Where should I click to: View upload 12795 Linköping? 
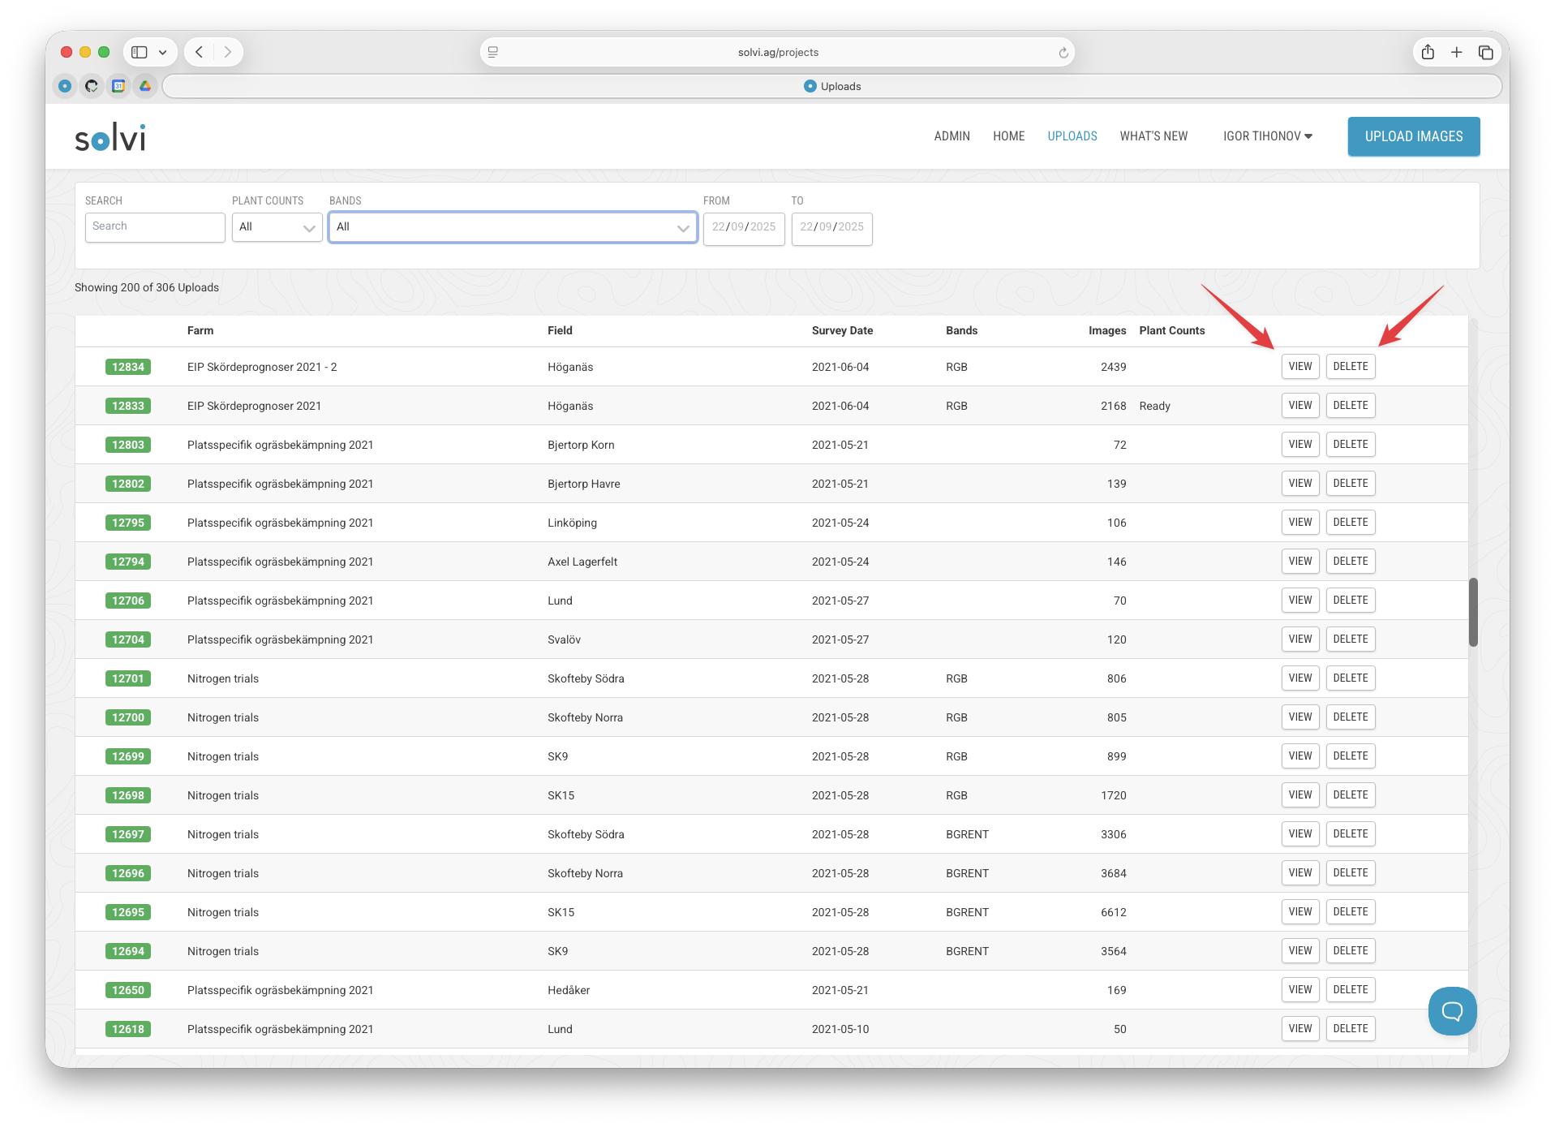(x=1299, y=523)
